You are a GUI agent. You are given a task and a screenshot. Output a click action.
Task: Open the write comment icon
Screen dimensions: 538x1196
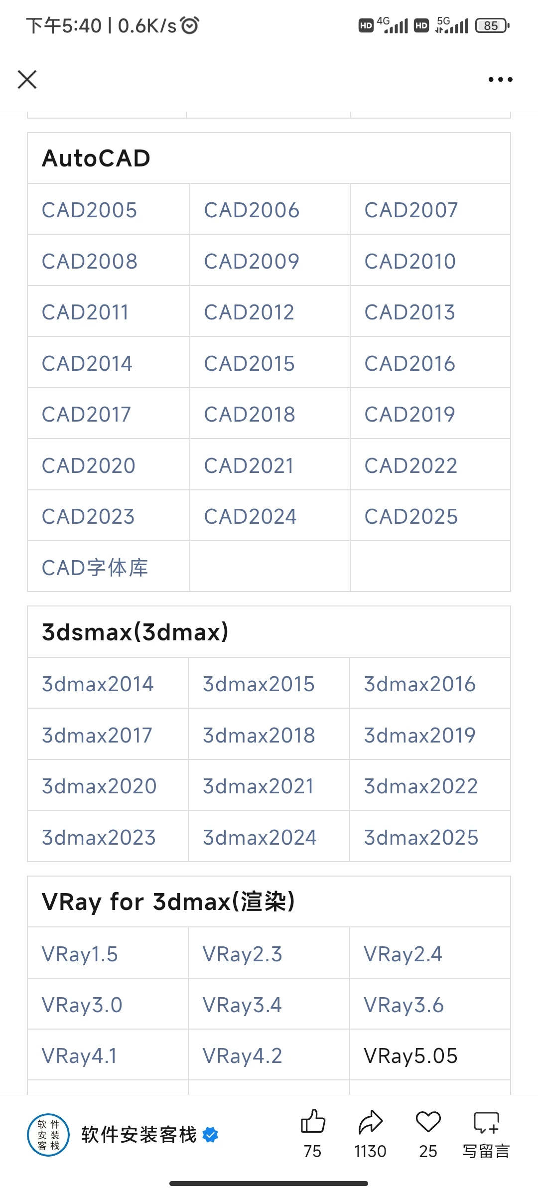486,1123
